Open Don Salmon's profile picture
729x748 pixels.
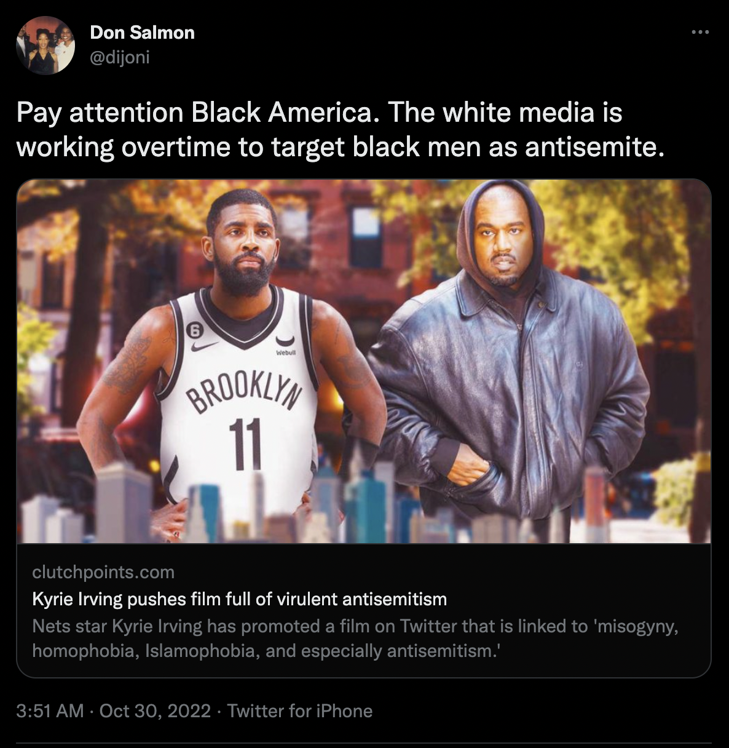point(45,45)
